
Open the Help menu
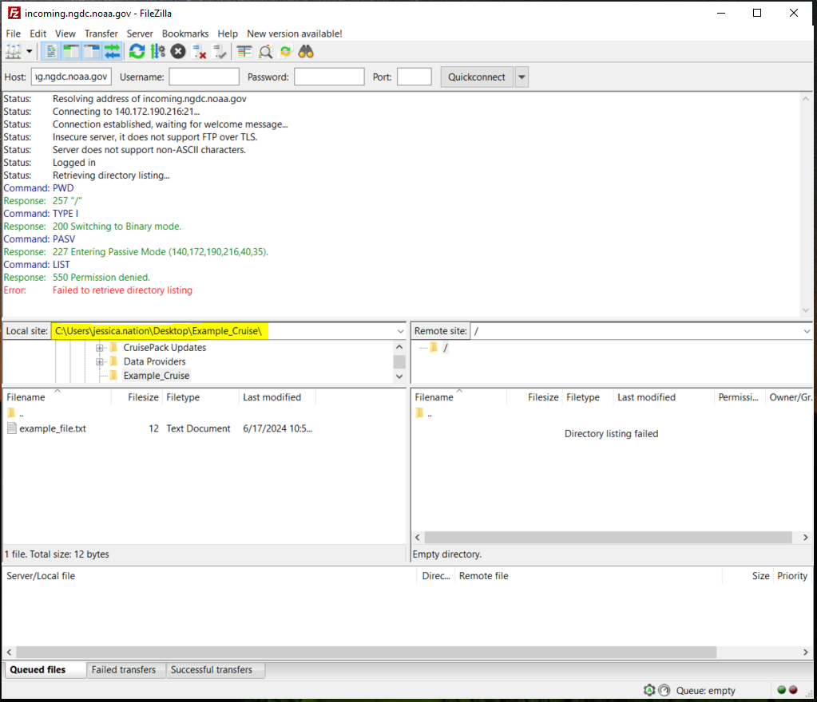227,34
